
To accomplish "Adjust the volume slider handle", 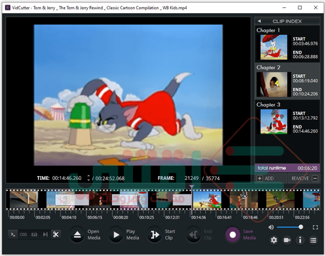I will (x=301, y=227).
